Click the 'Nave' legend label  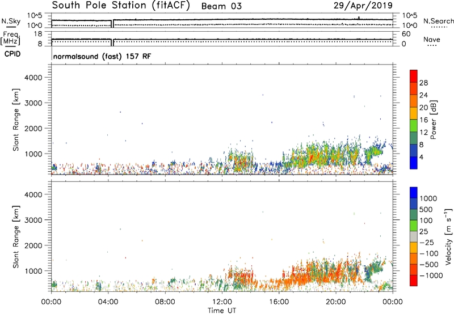point(432,39)
